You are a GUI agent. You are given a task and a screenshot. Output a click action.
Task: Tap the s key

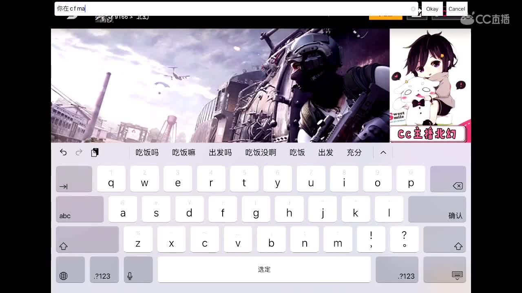(156, 209)
